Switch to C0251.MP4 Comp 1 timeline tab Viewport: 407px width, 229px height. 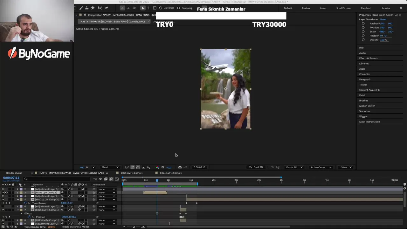[x=132, y=173]
